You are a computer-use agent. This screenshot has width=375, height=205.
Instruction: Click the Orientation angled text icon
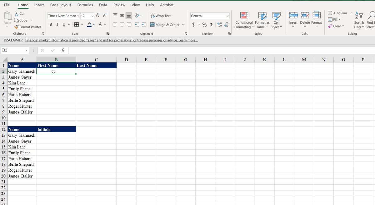(x=137, y=16)
